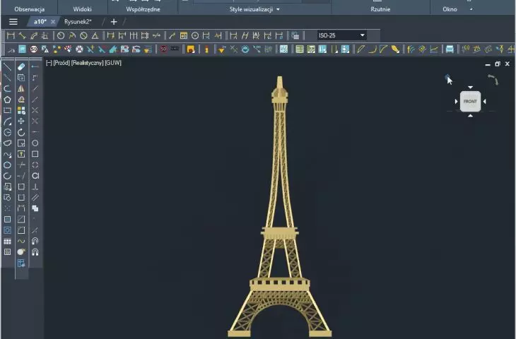Screen dimensions: 516x339
Task: Select the Copy objects tool
Action: click(x=21, y=78)
